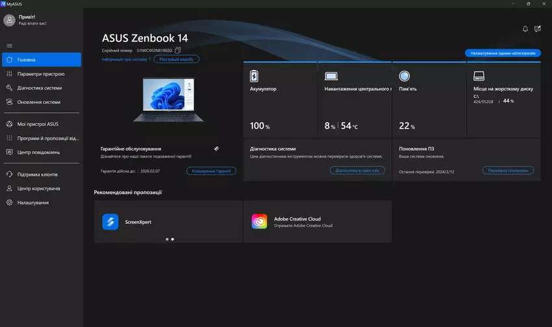Open the Adobe Creative Cloud offer card

click(x=317, y=222)
